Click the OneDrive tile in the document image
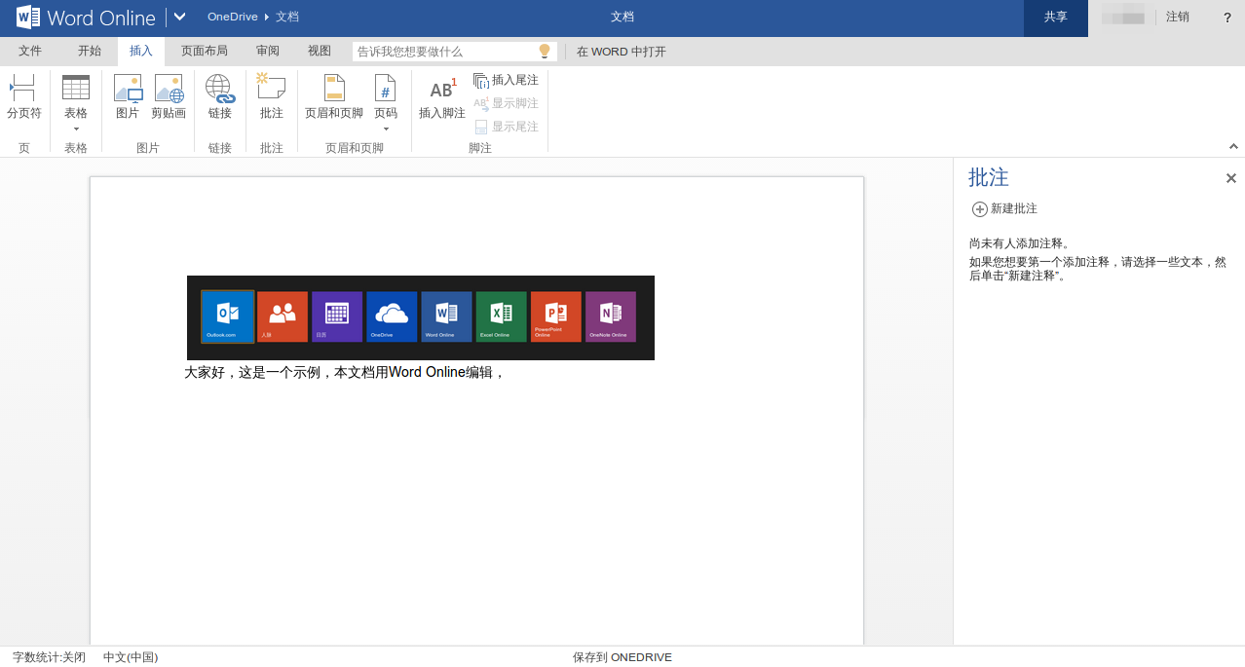The height and width of the screenshot is (667, 1245). point(392,316)
